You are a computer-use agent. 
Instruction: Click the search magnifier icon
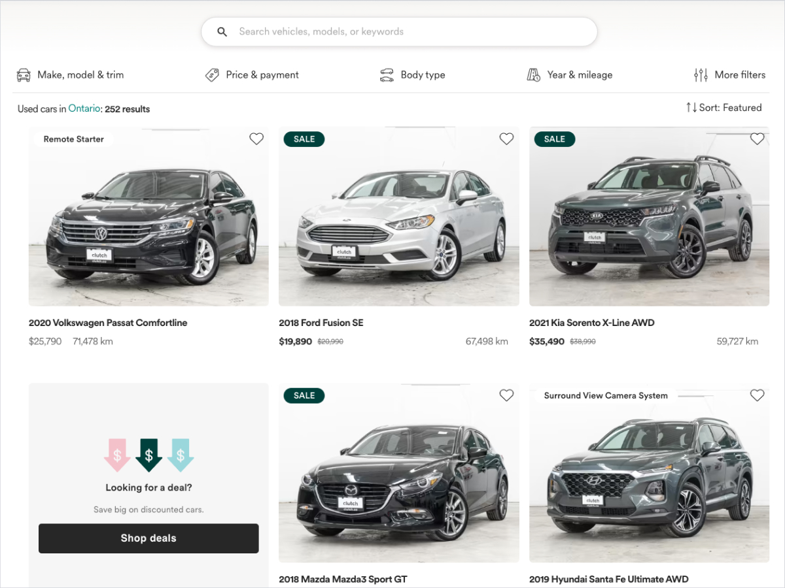[x=222, y=31]
